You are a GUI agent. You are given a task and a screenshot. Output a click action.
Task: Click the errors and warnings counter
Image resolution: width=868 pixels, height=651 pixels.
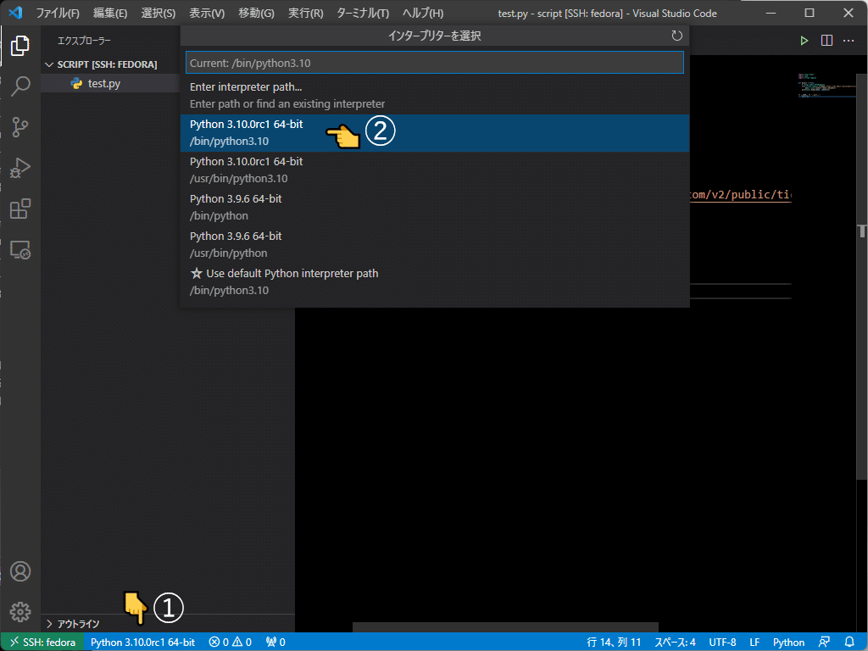point(231,643)
